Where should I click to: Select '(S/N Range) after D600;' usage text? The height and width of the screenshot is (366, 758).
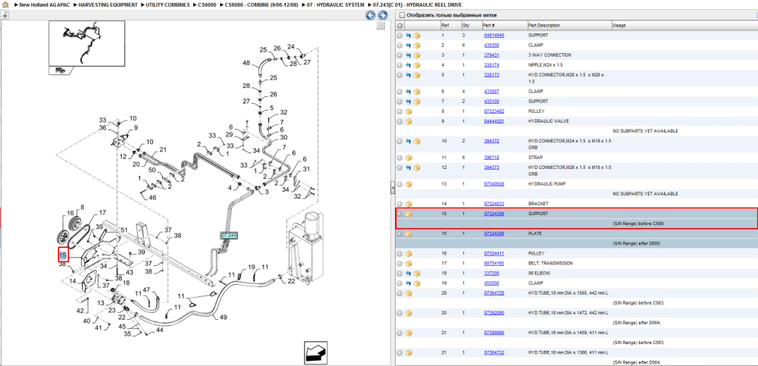(x=636, y=243)
